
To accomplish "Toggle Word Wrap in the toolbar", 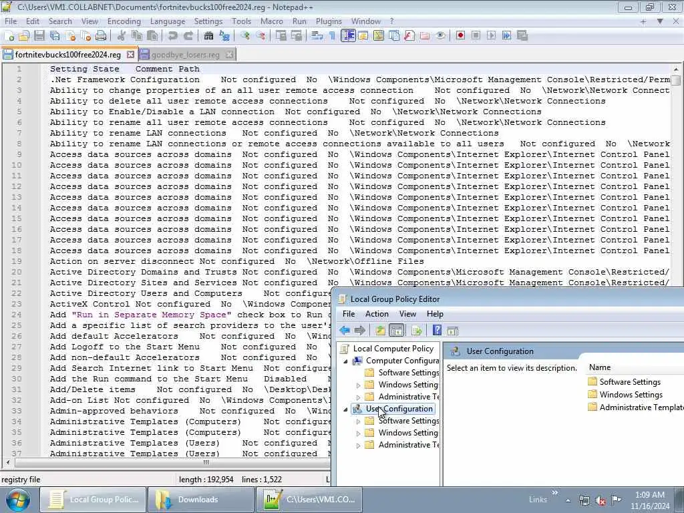I will [x=317, y=36].
